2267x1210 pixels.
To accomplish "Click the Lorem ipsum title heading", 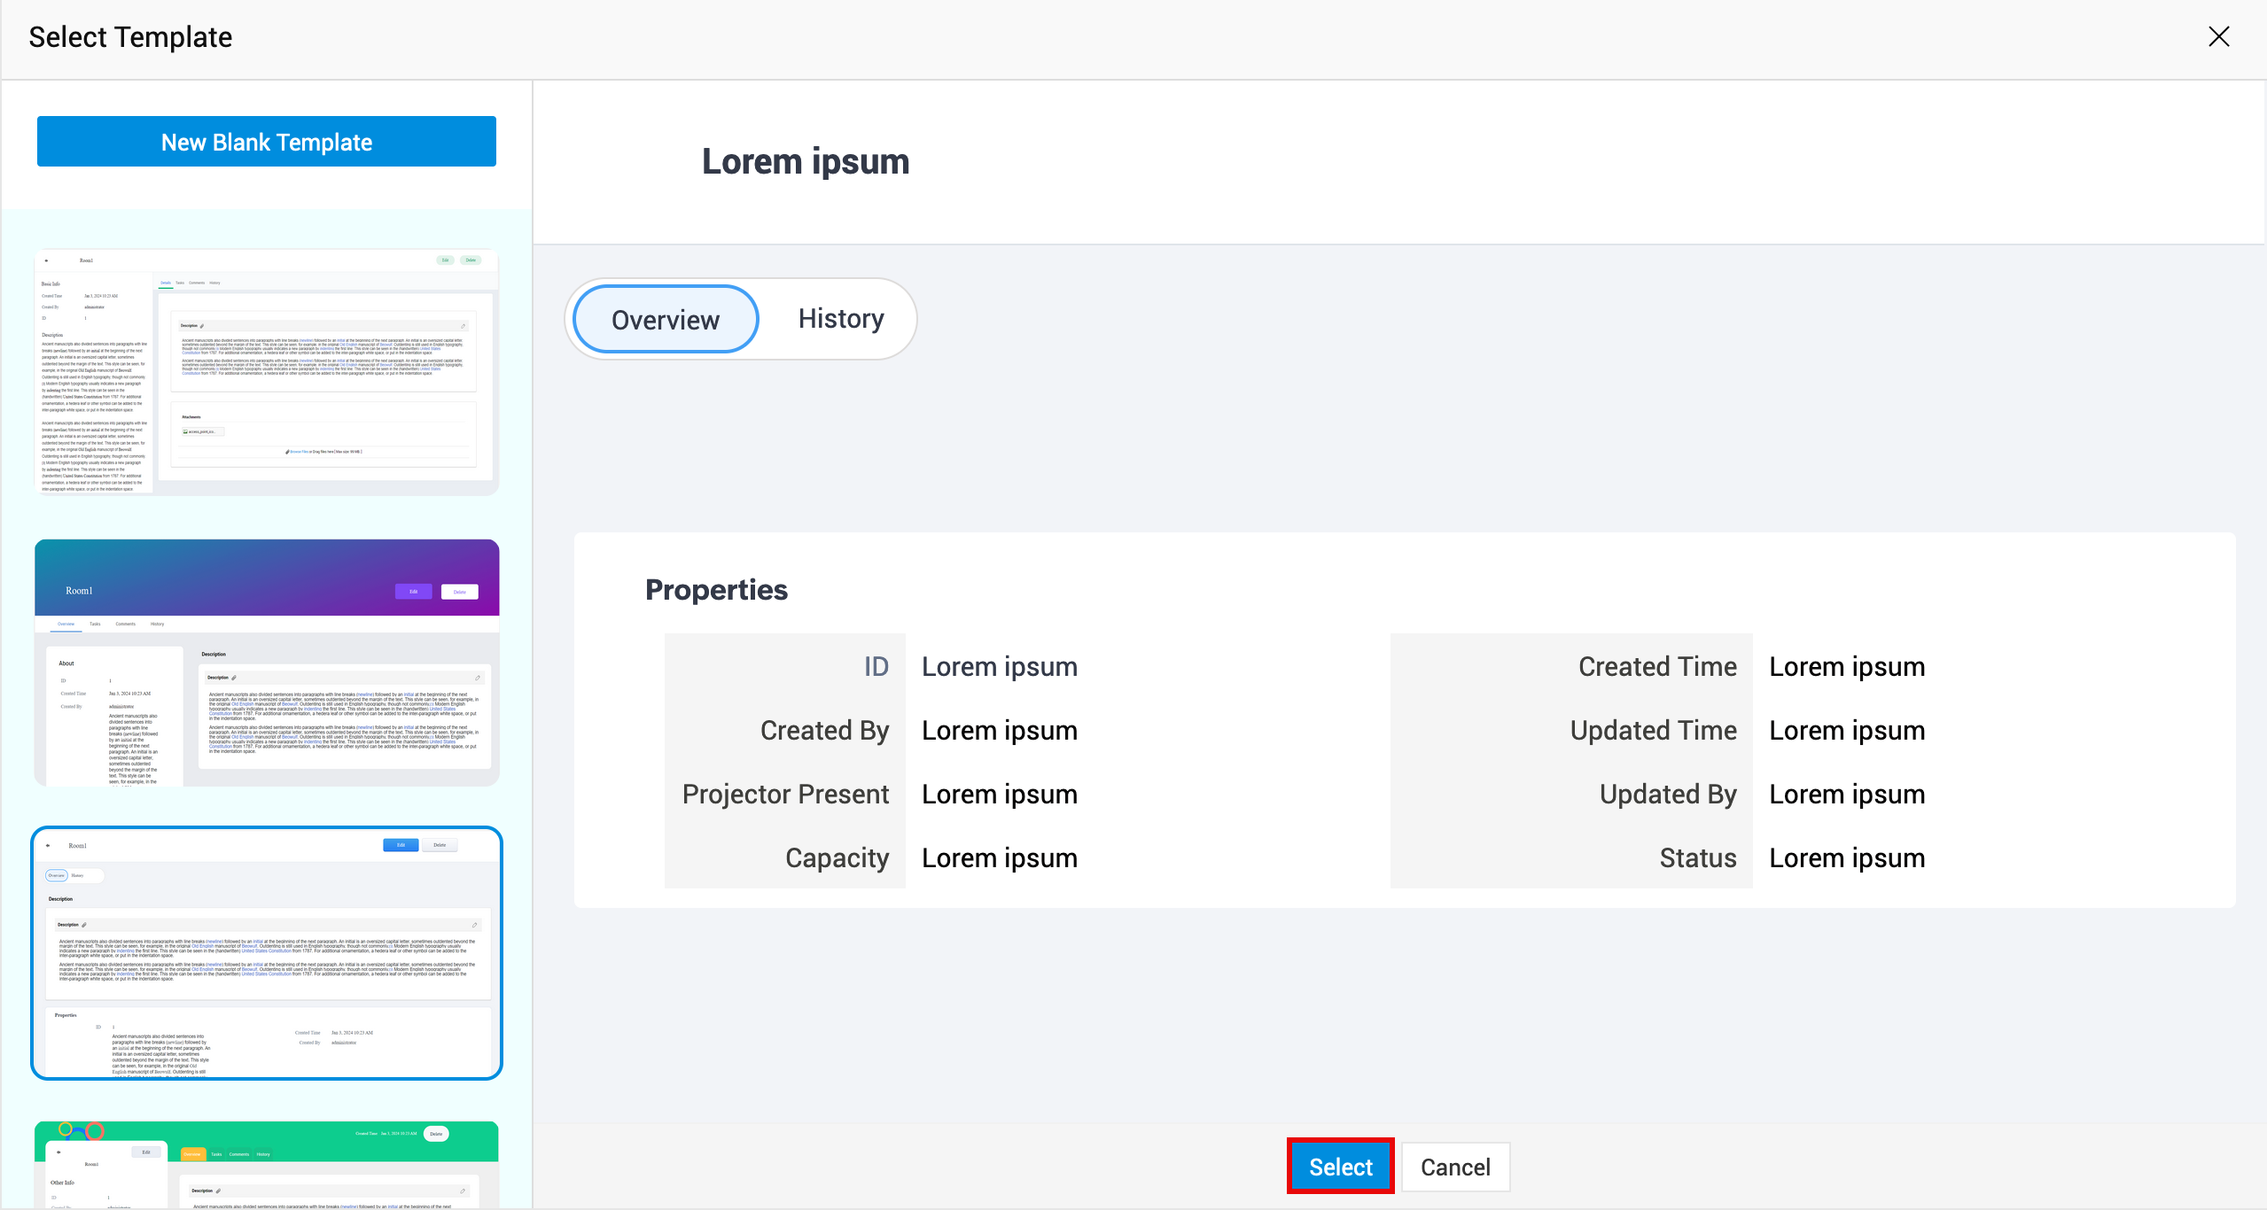I will 806,162.
